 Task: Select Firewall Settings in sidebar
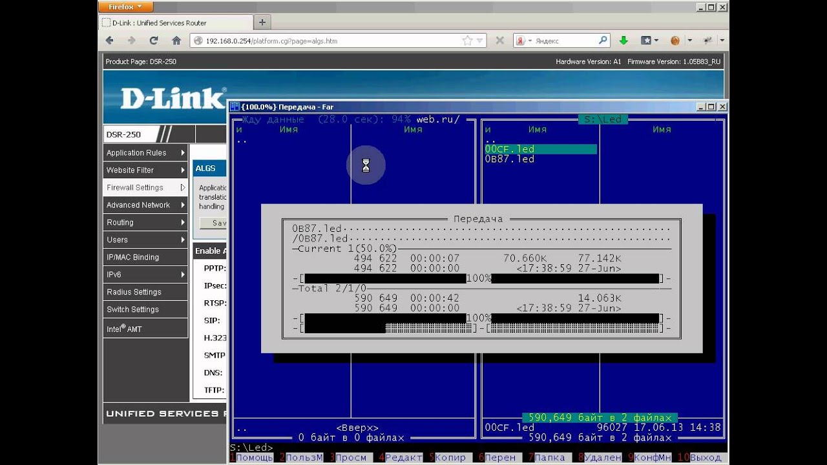point(145,188)
